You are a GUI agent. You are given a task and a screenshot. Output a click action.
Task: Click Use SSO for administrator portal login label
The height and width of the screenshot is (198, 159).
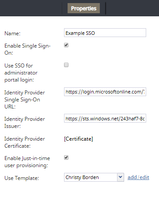21,73
